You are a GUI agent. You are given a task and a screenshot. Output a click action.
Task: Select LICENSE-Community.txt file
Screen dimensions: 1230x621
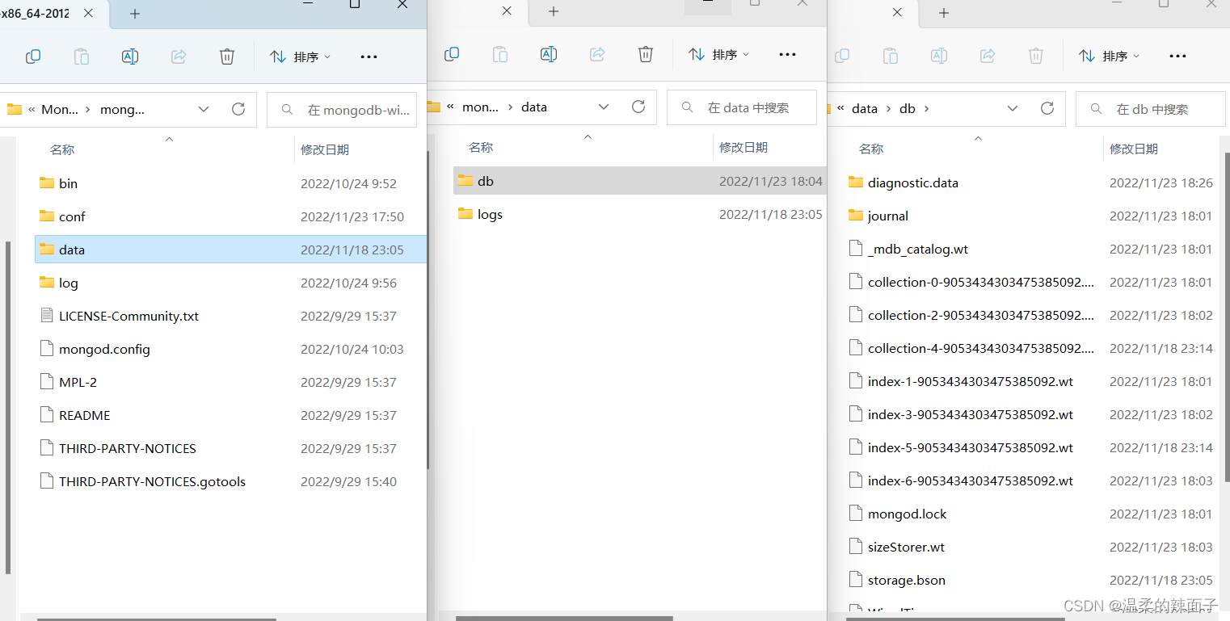[x=230, y=316]
